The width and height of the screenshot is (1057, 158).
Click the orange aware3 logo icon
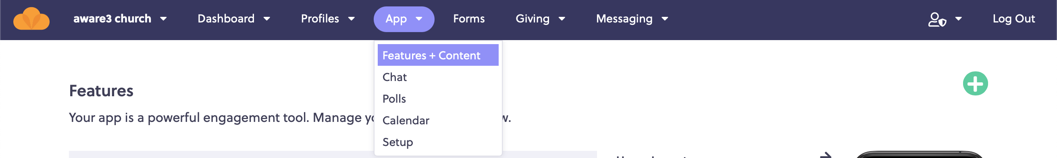31,19
